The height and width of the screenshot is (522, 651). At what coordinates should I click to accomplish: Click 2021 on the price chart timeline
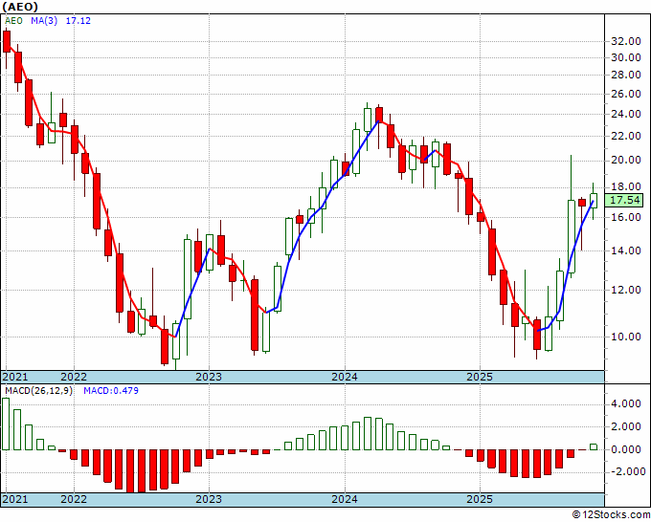[x=15, y=377]
